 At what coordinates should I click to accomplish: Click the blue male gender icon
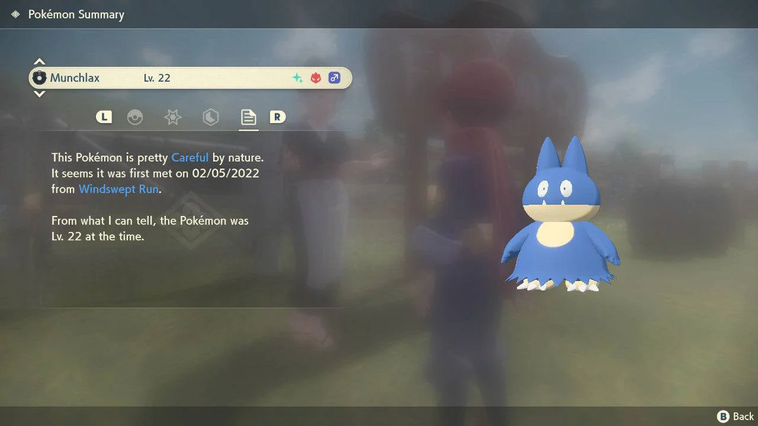[335, 78]
